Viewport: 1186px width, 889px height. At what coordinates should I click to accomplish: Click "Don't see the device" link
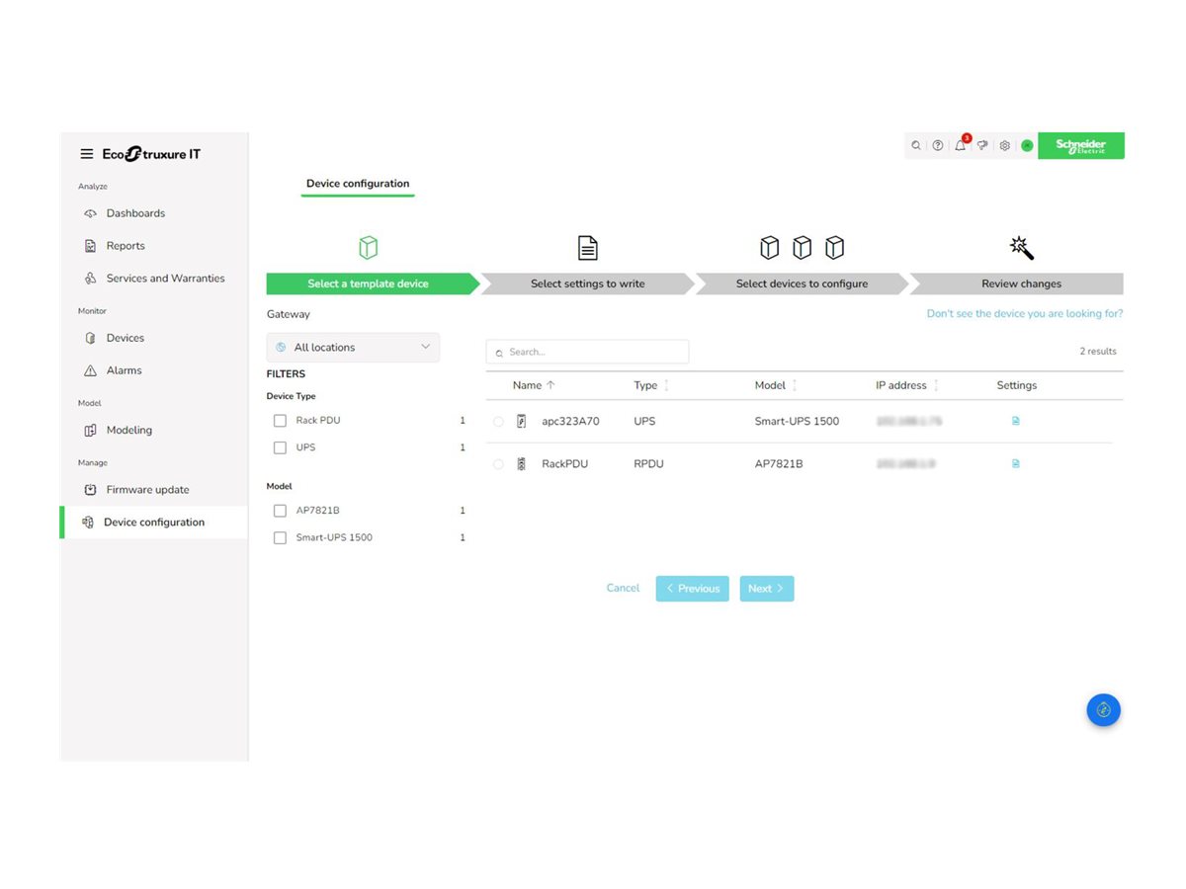pos(1024,314)
